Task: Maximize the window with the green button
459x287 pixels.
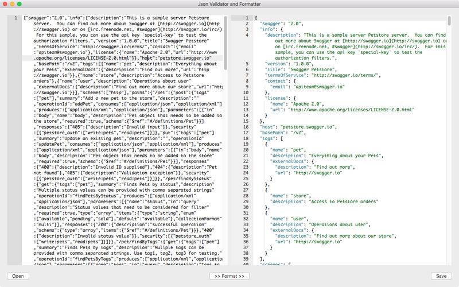Action: click(x=19, y=4)
